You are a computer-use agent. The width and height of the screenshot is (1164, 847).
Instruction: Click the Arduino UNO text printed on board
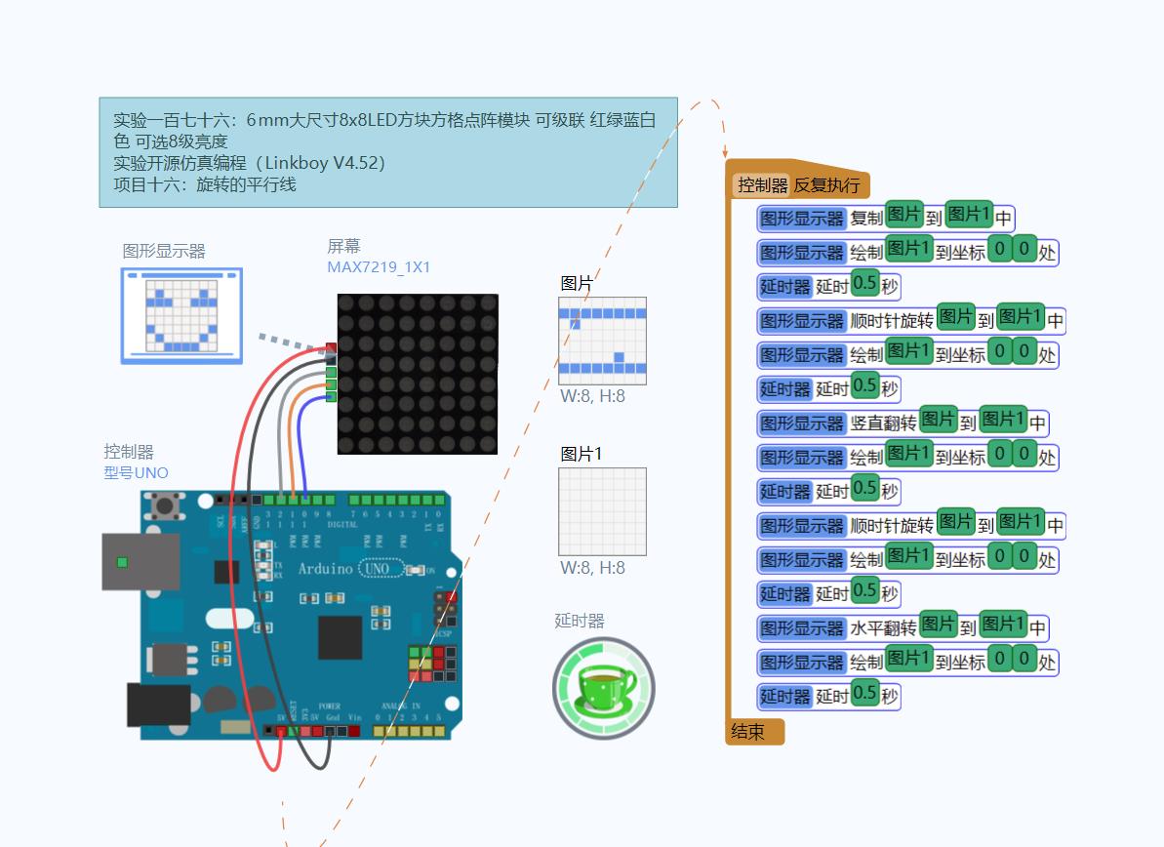click(350, 569)
